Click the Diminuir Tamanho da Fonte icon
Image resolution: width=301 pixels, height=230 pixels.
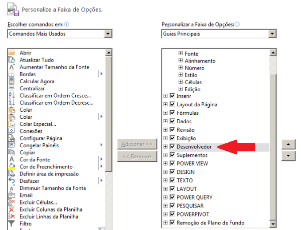12,188
